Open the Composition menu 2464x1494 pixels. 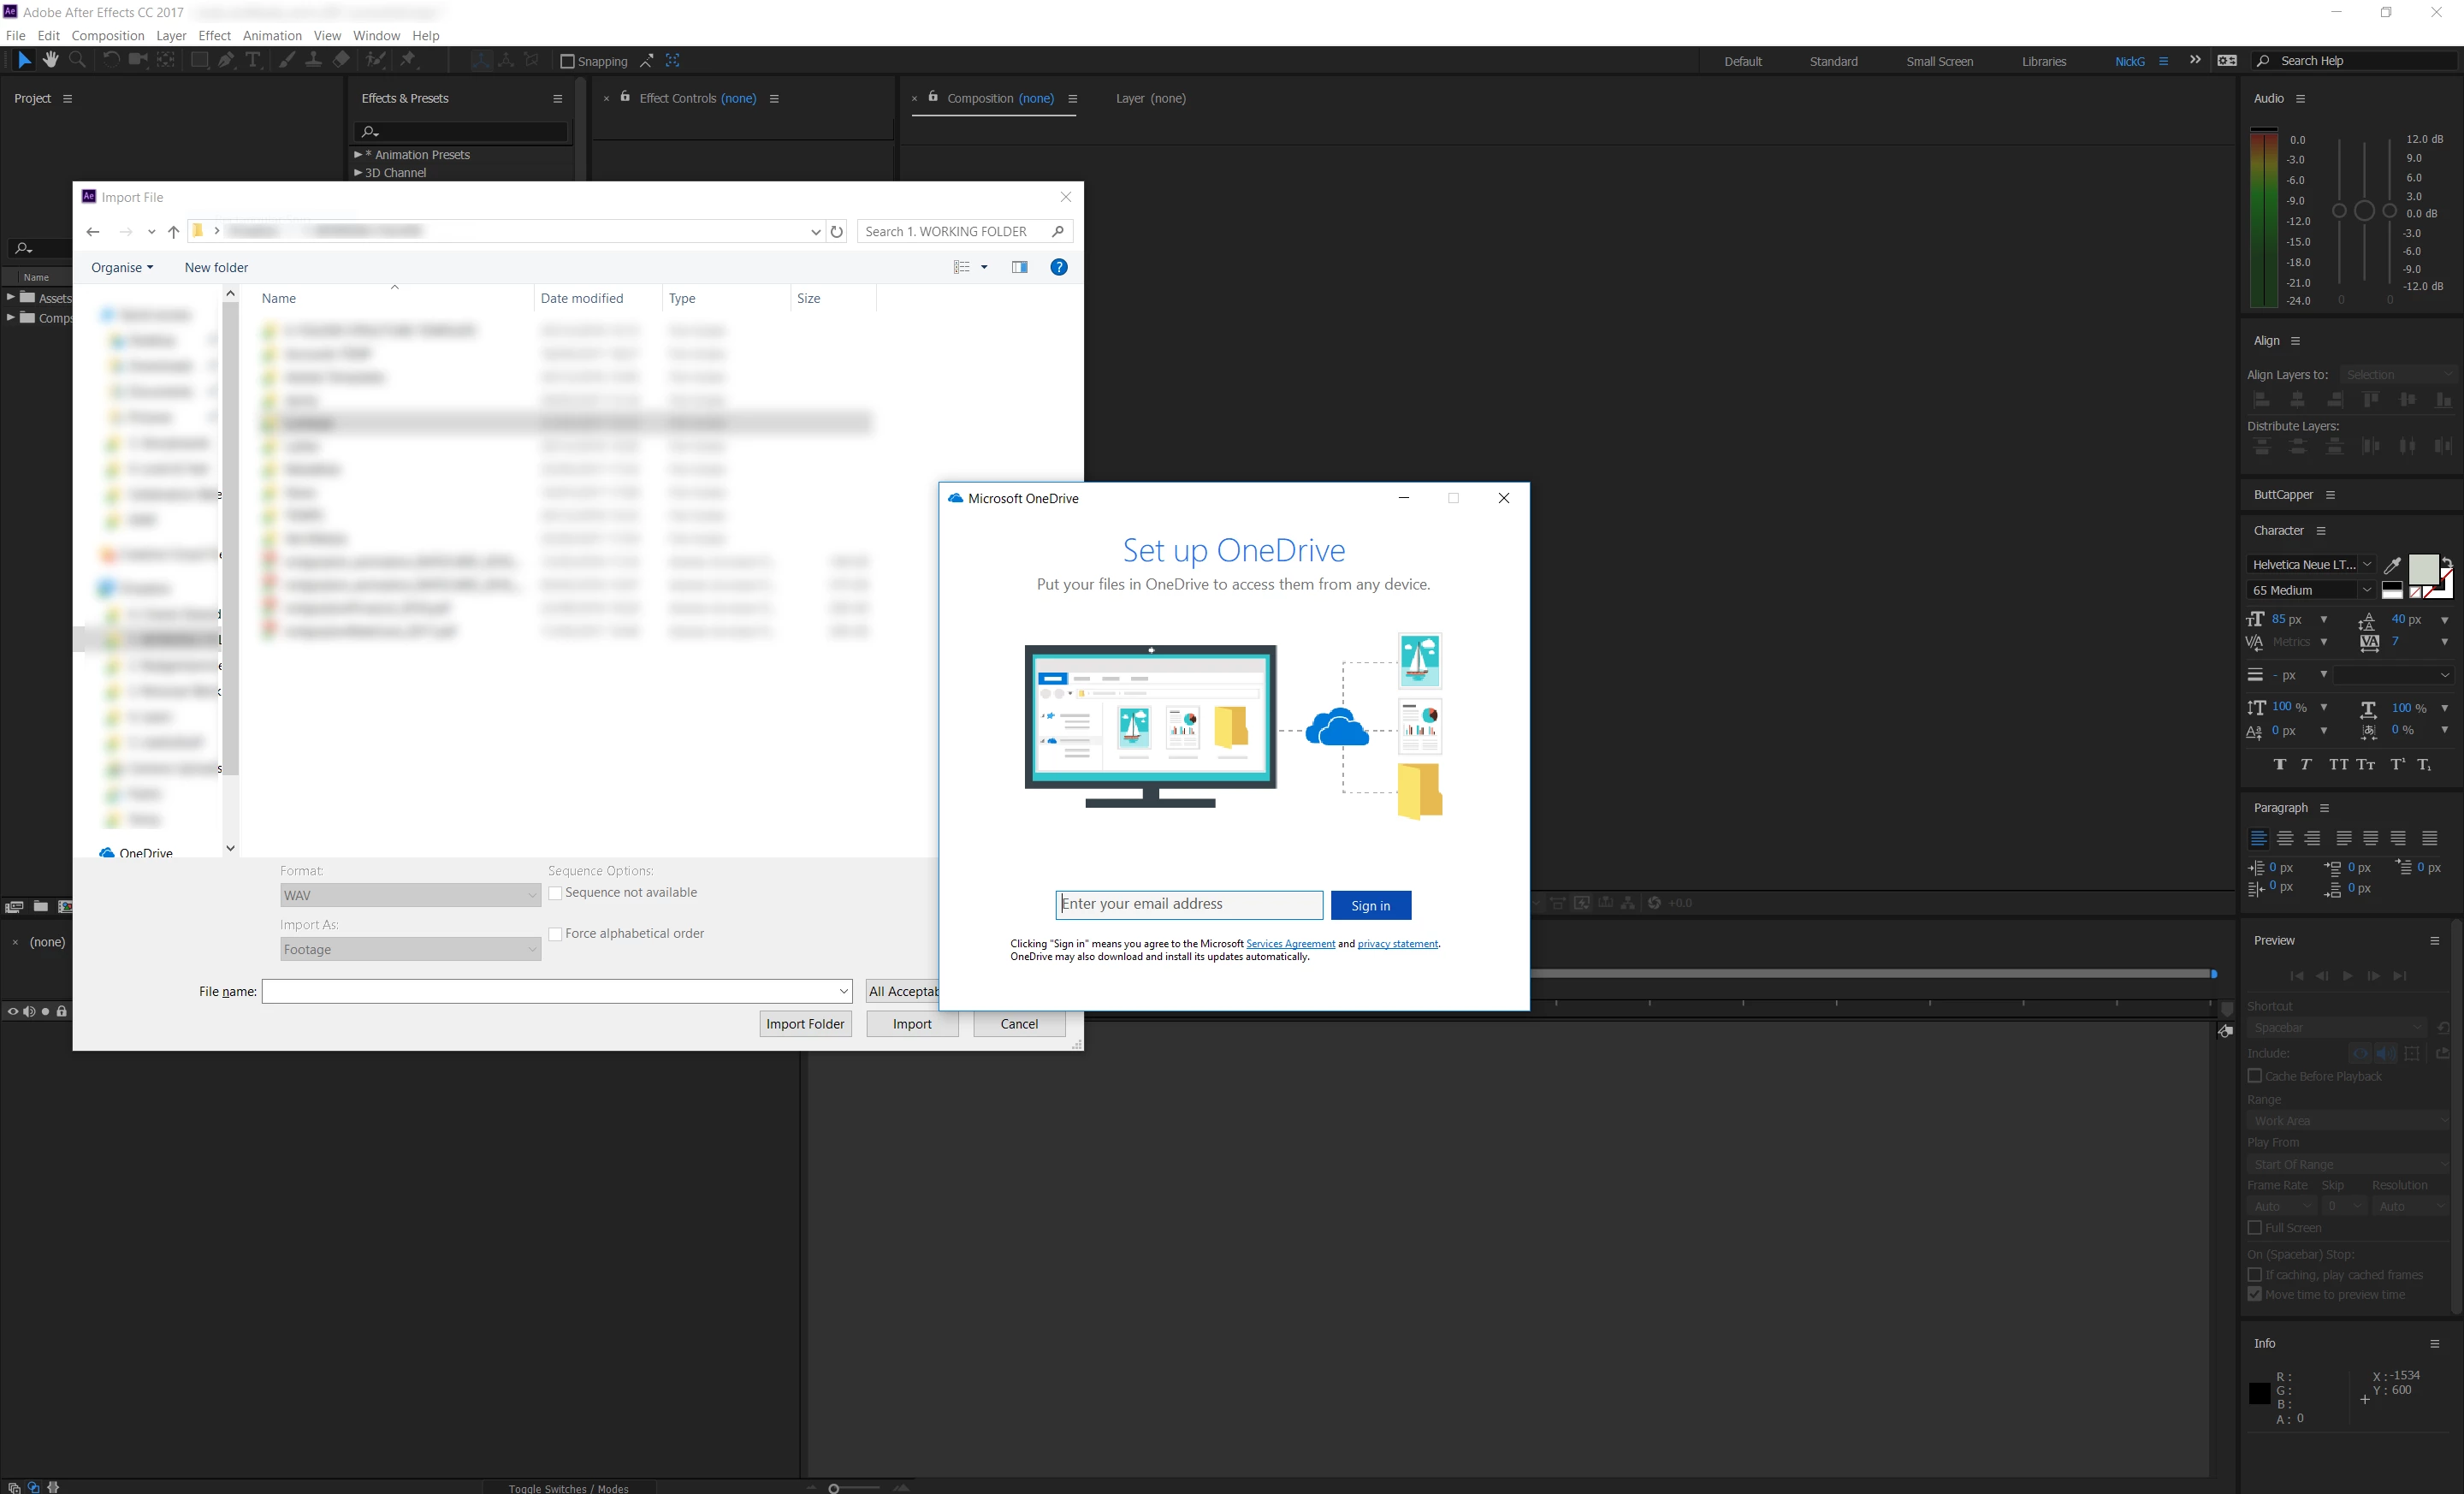107,35
